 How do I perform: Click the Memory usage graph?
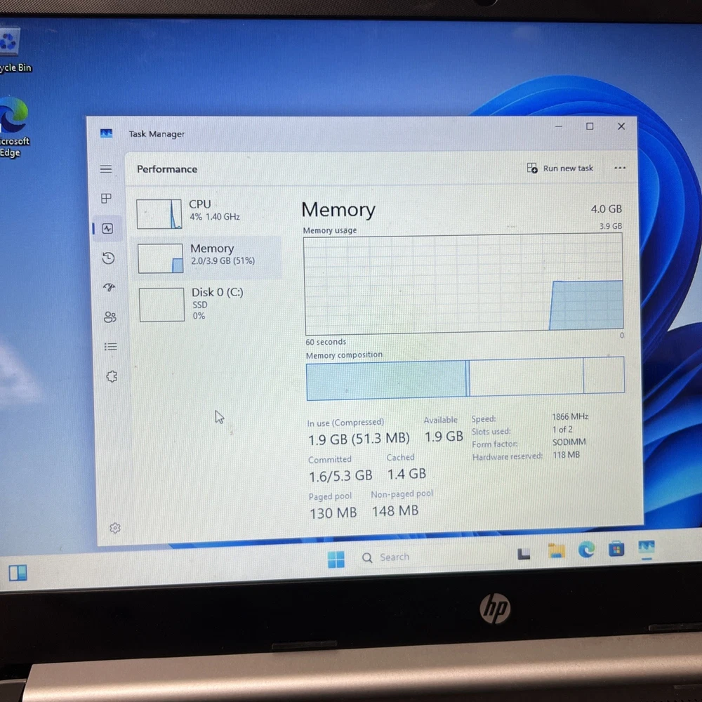point(463,284)
